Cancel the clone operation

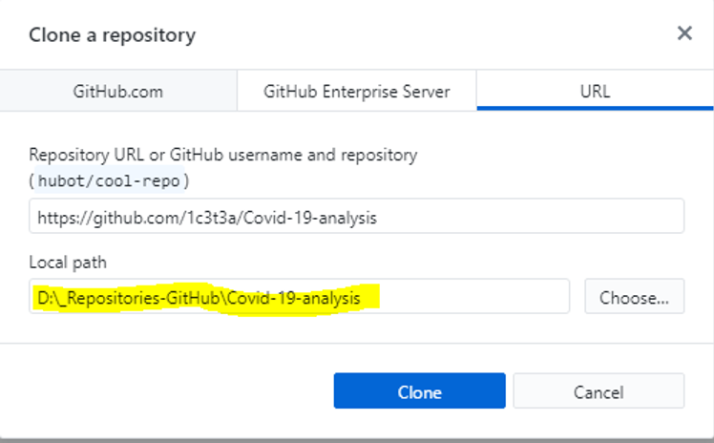[598, 391]
